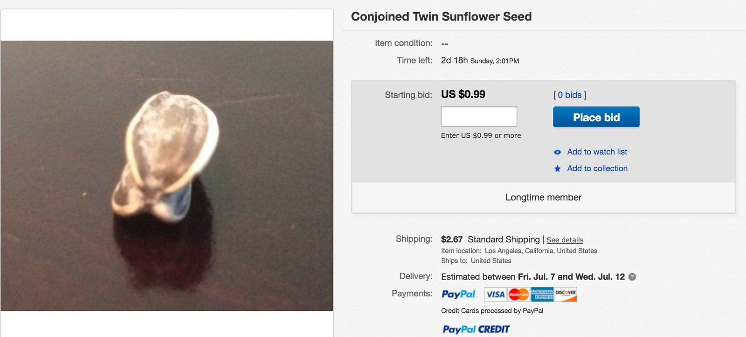The width and height of the screenshot is (746, 337).
Task: Click the Longtime member seller banner
Action: (543, 197)
